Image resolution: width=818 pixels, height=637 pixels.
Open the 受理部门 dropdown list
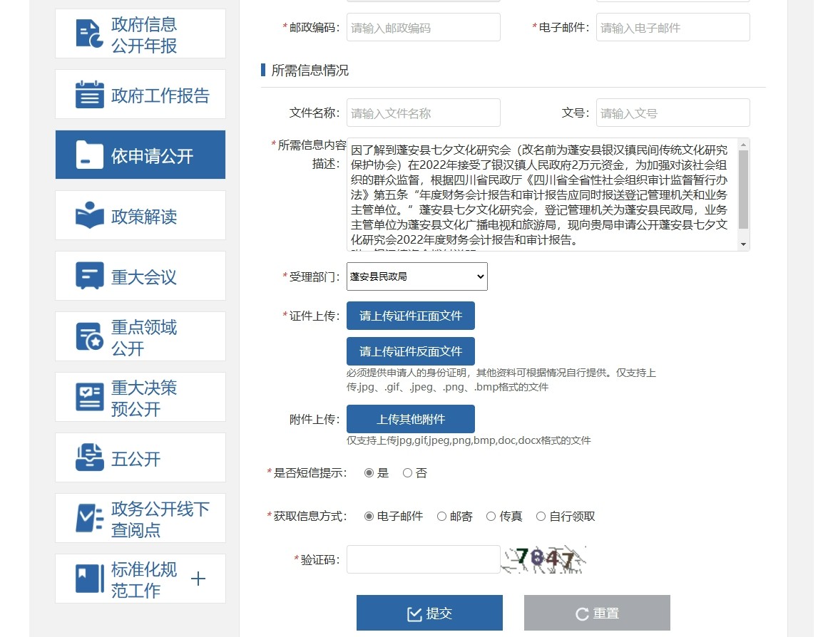click(416, 276)
